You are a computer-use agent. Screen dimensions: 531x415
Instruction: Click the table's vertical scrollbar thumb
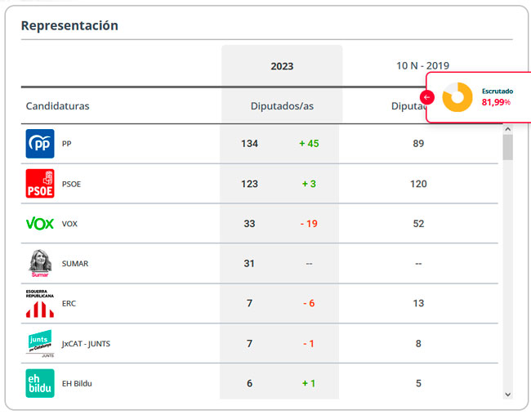click(507, 147)
